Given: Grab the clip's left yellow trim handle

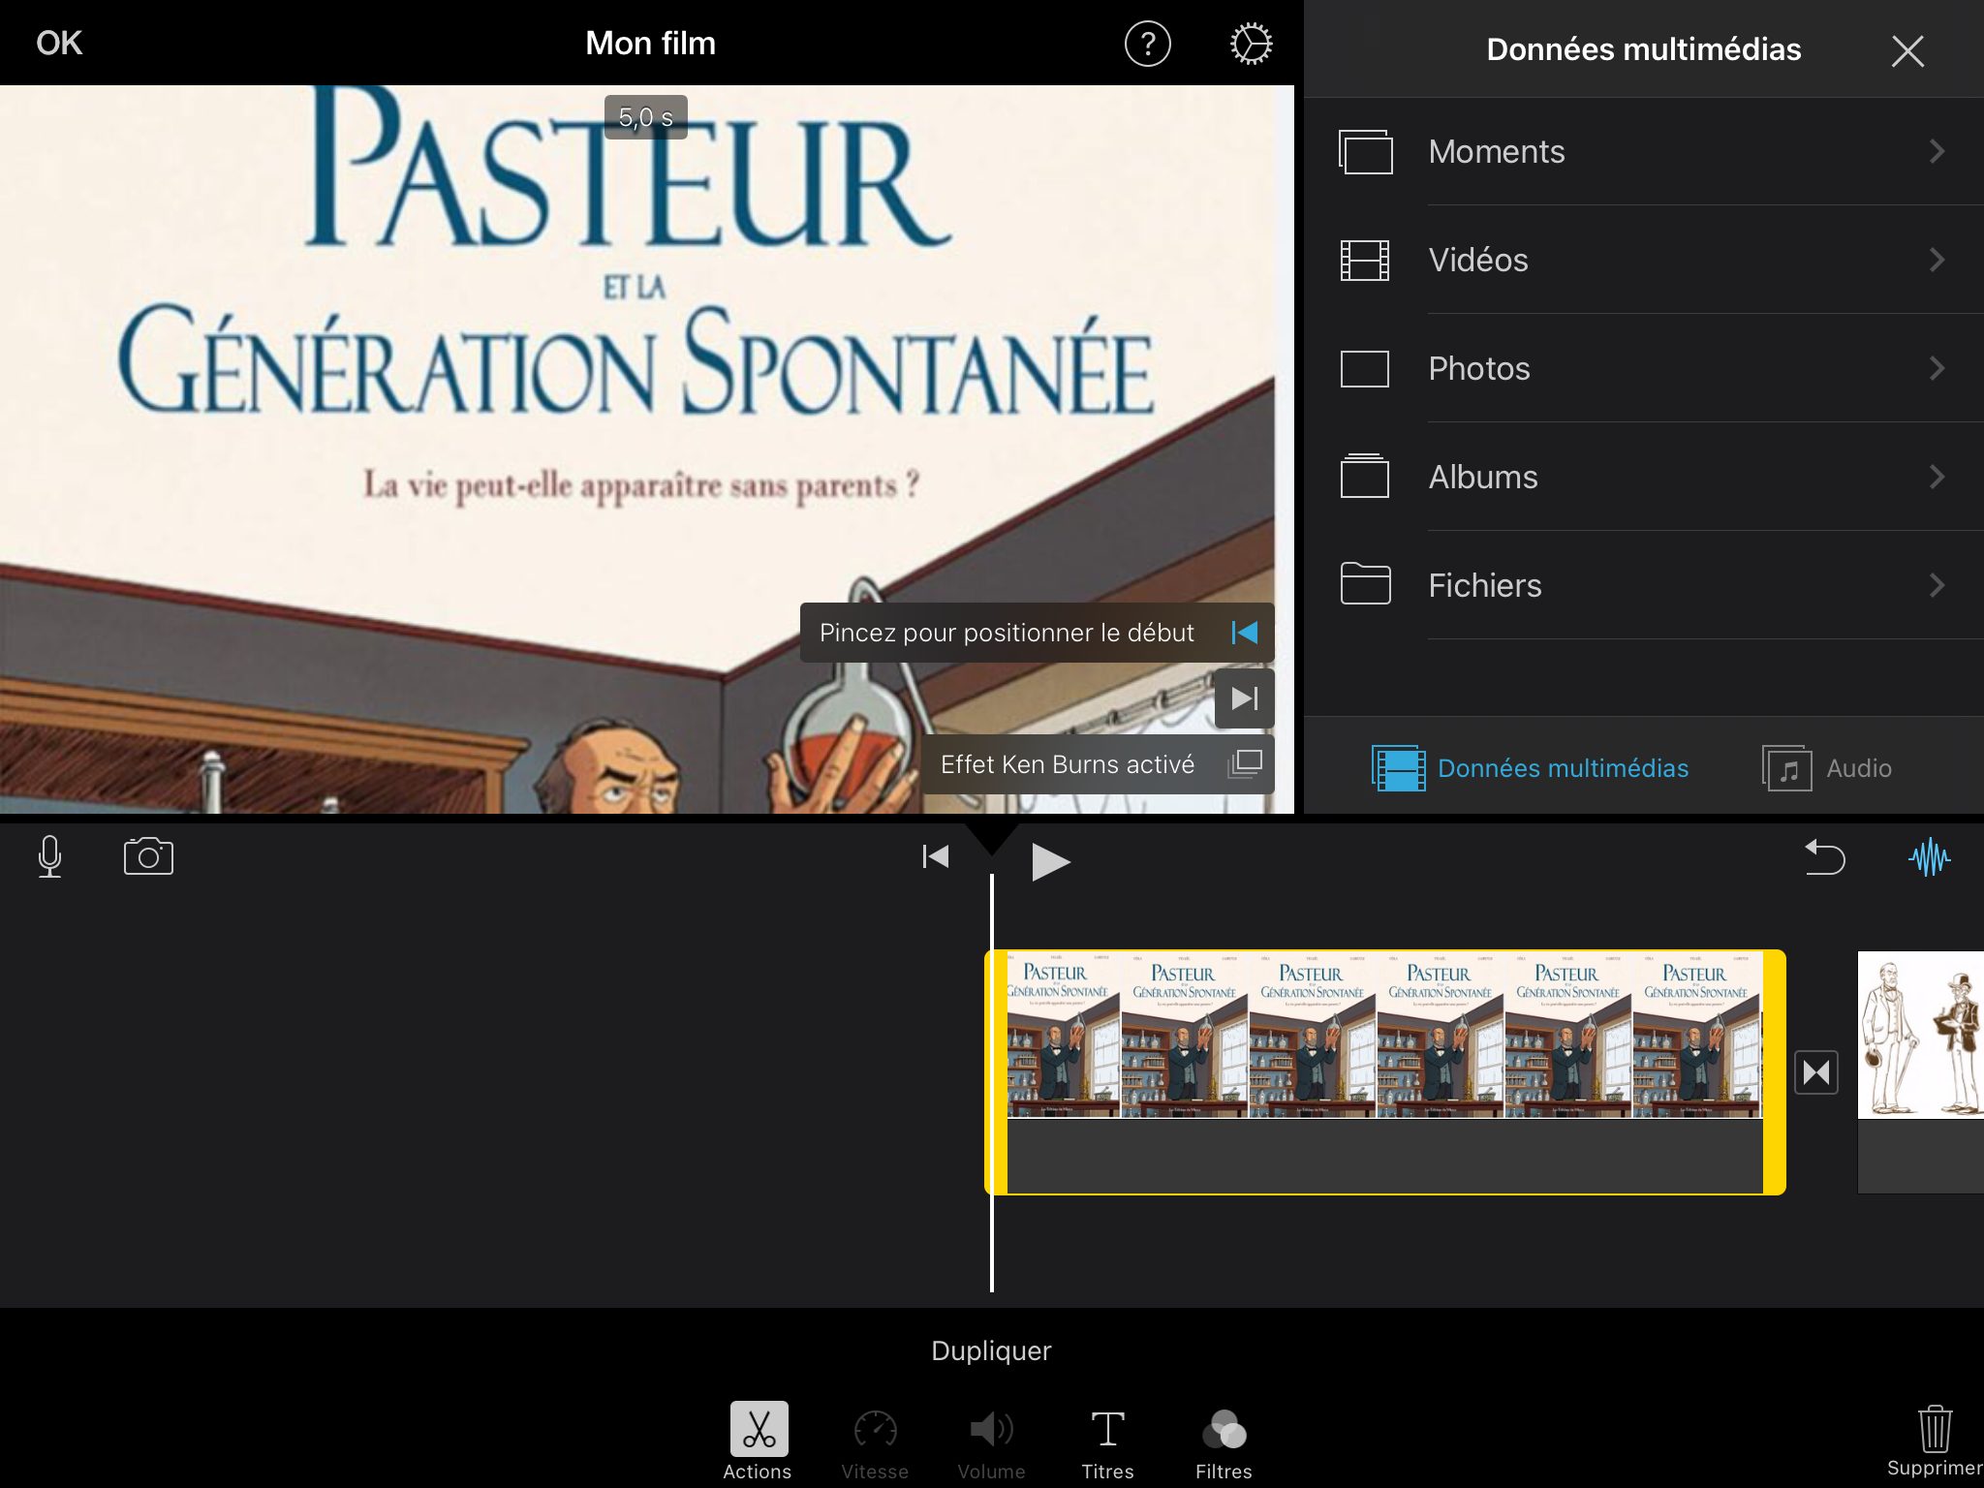Looking at the screenshot, I should tap(997, 1072).
